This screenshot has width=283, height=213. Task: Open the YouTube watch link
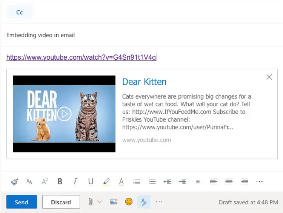[81, 57]
